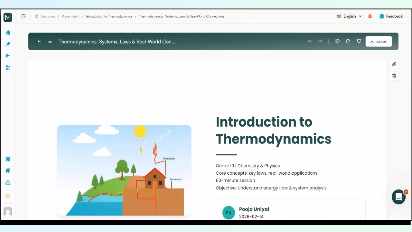Select the magic wand tool in the sidebar
Image resolution: width=412 pixels, height=232 pixels.
point(8,44)
